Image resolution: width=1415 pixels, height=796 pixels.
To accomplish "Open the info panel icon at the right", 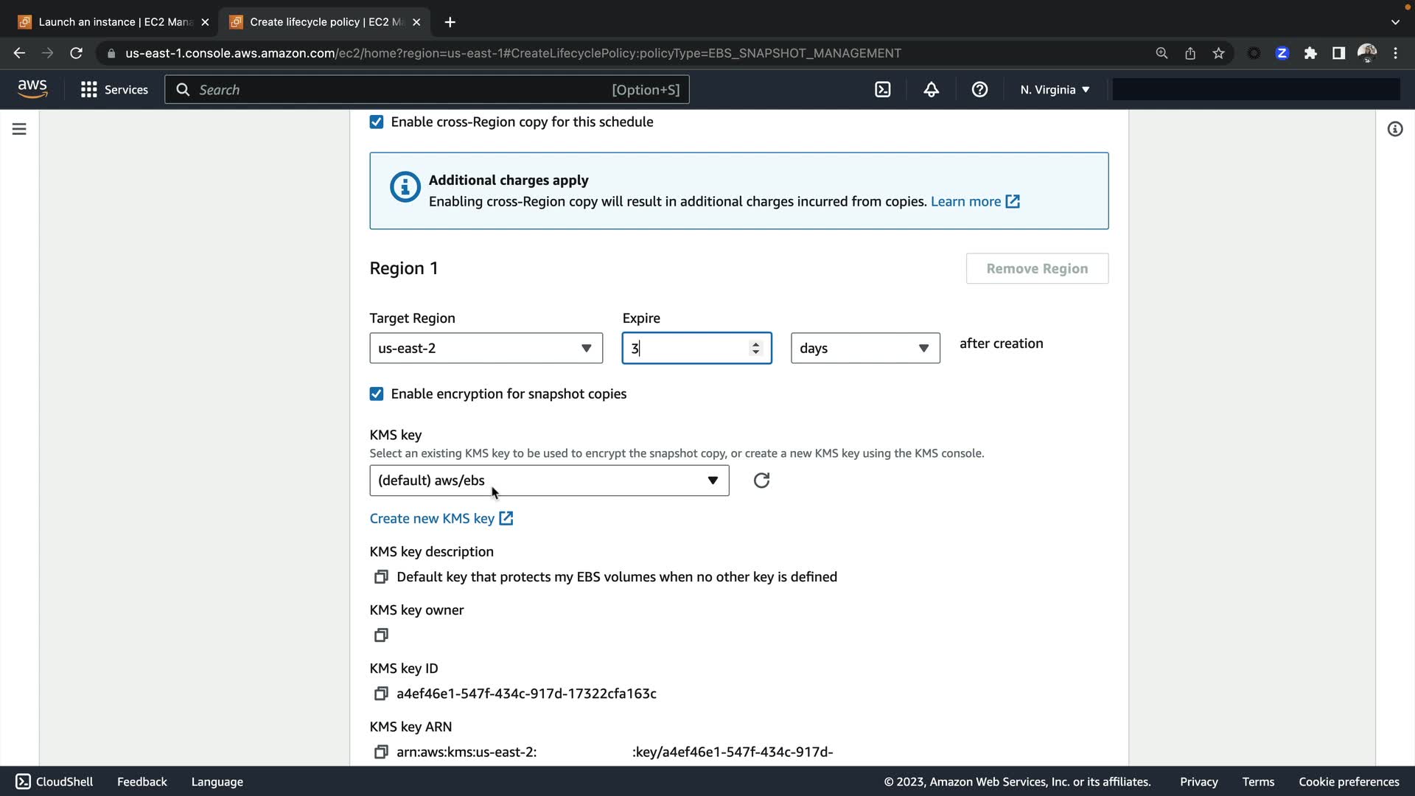I will (1394, 129).
